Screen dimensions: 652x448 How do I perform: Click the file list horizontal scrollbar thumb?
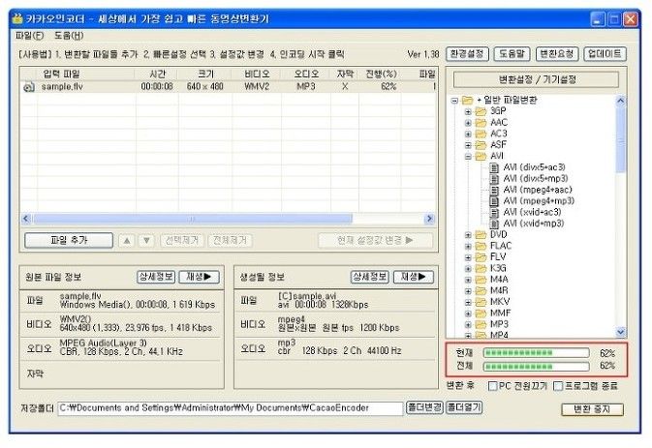[192, 219]
